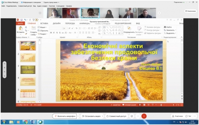Viewport: 199px width, 125px height.
Task: Click the Redo icon in quick access toolbar
Action: (30, 20)
